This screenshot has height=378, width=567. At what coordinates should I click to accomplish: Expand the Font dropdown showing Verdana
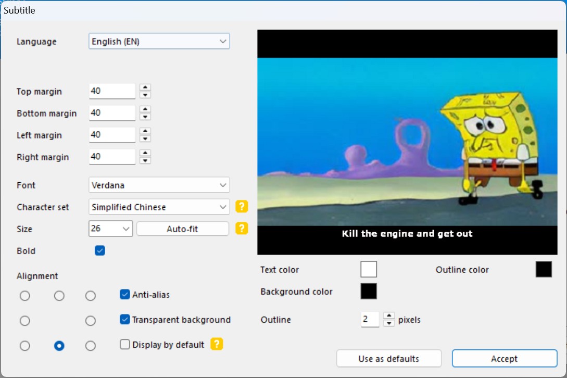(x=159, y=185)
